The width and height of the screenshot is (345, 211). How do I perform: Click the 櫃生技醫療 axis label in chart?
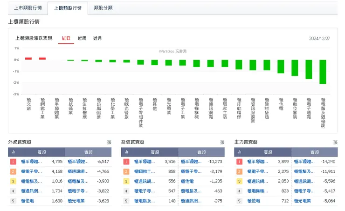click(x=84, y=109)
